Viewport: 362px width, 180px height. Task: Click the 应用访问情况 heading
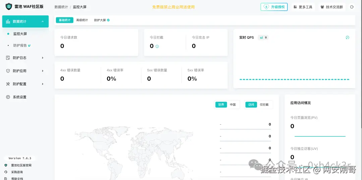pos(301,103)
